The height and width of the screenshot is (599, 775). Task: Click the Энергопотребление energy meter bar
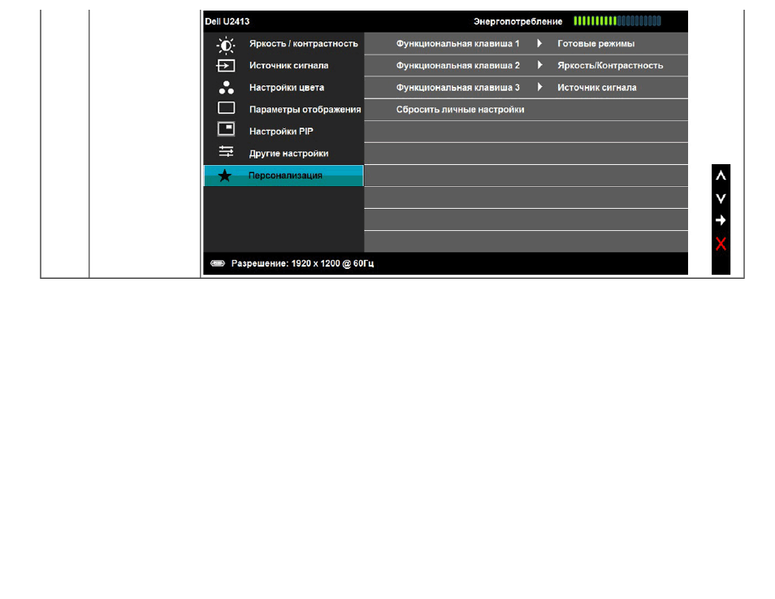point(617,21)
